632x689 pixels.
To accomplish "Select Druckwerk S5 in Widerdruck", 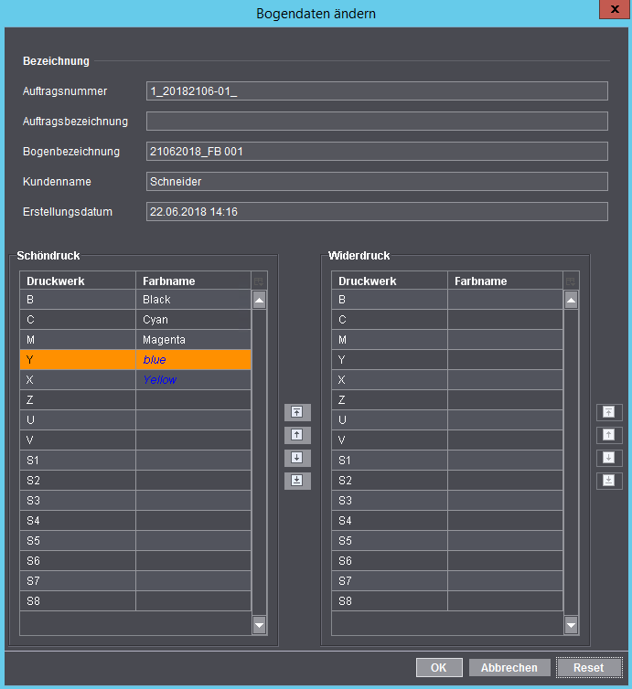I will click(390, 541).
